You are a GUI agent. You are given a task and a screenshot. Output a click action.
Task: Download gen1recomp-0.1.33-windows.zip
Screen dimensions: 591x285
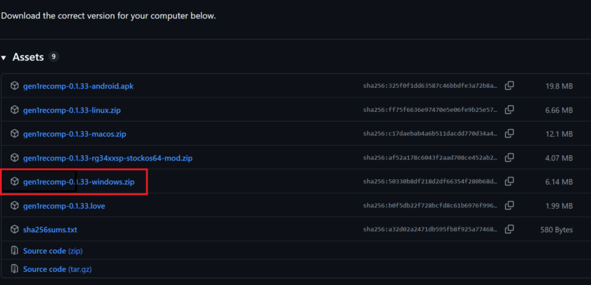[79, 182]
